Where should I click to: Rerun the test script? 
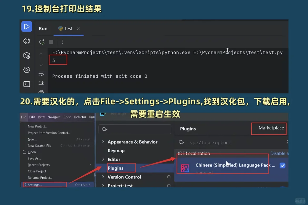[x=41, y=42]
